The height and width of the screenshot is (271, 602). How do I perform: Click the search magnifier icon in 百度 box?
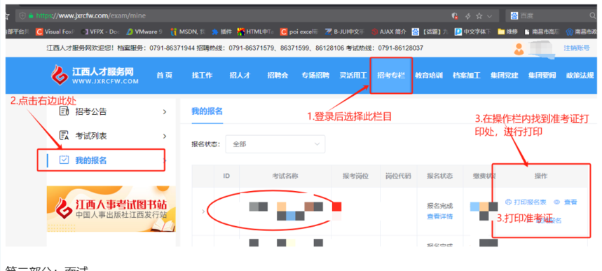(x=592, y=15)
